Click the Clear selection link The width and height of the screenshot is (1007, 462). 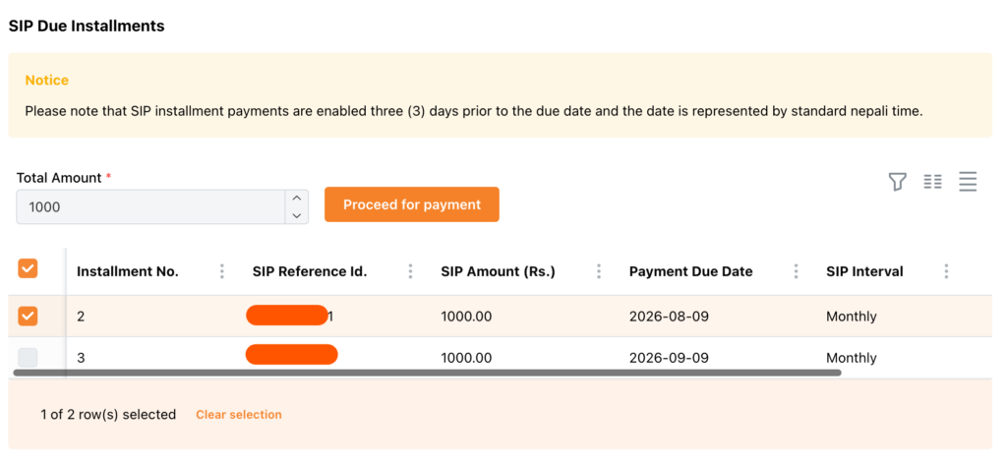coord(239,415)
